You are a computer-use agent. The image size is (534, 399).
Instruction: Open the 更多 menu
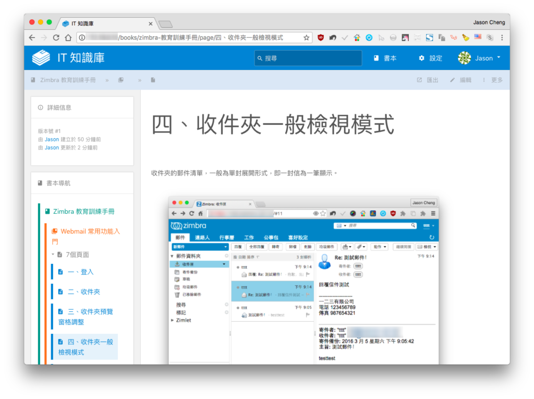493,80
